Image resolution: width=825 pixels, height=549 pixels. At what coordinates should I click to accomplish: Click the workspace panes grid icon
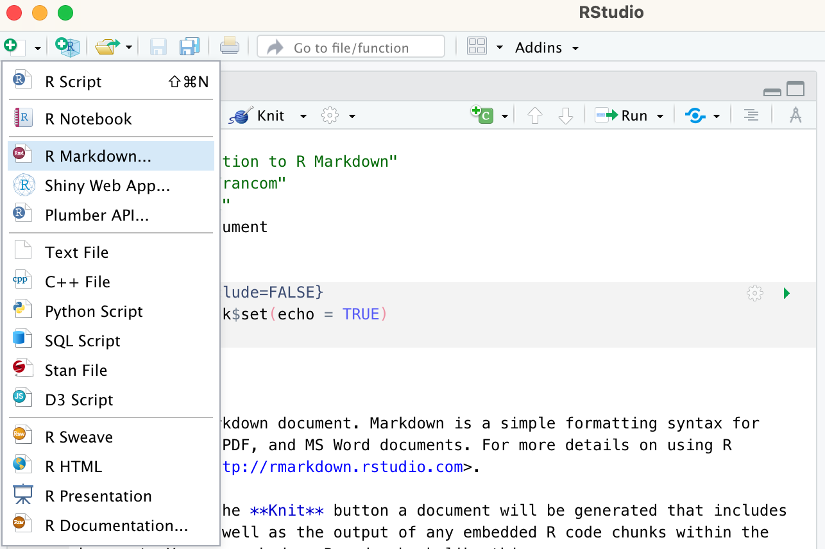[x=477, y=47]
